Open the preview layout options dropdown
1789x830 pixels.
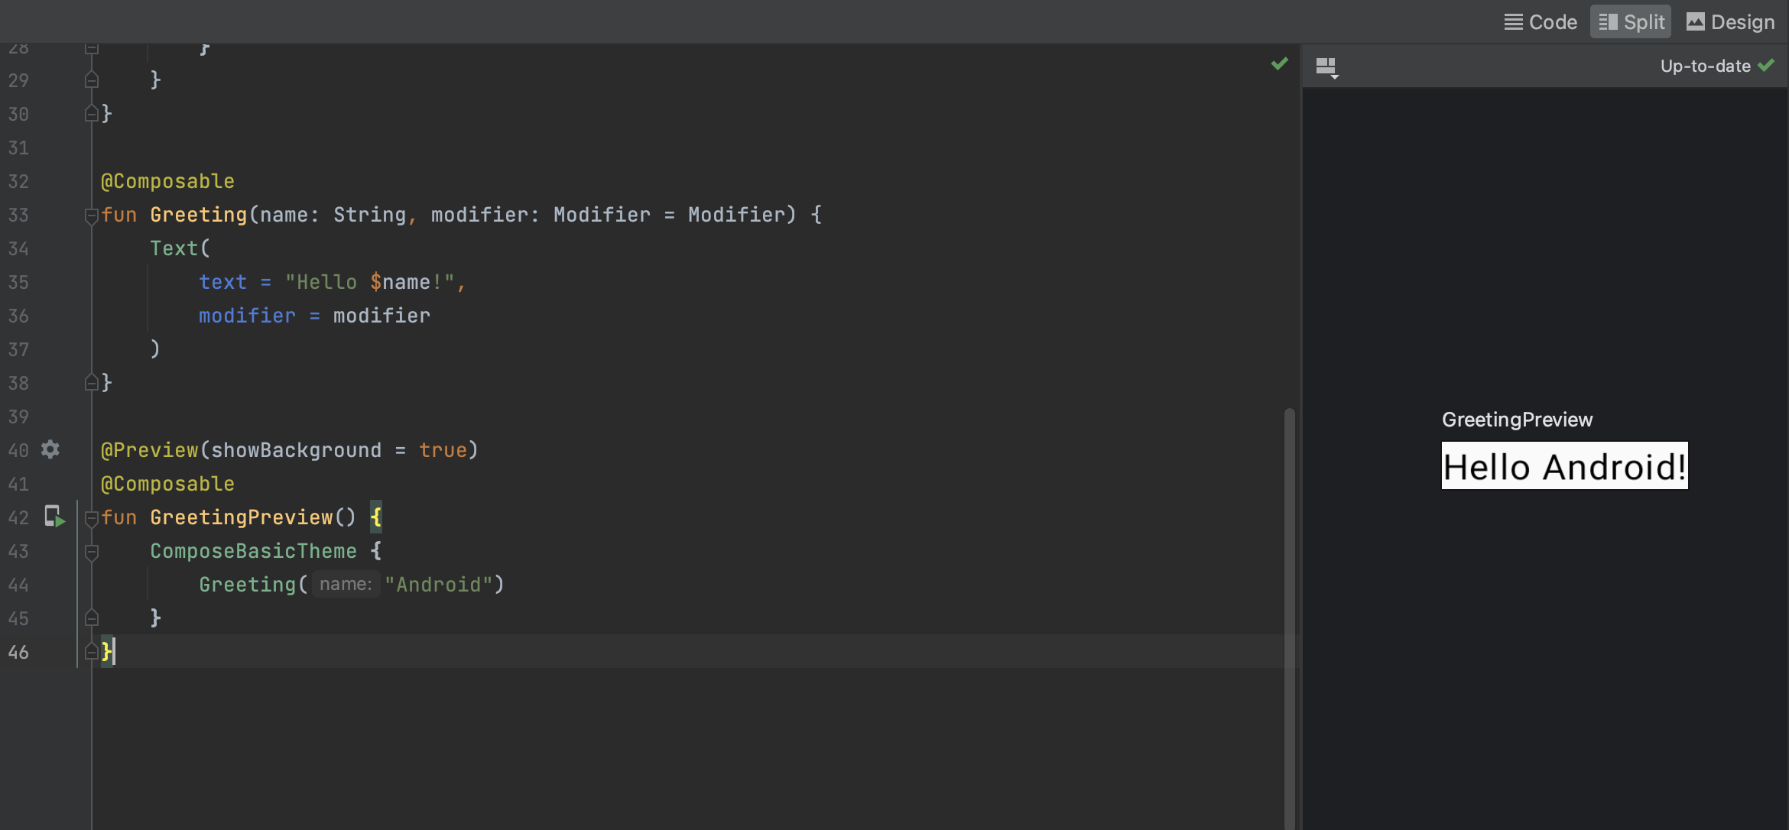[x=1327, y=67]
